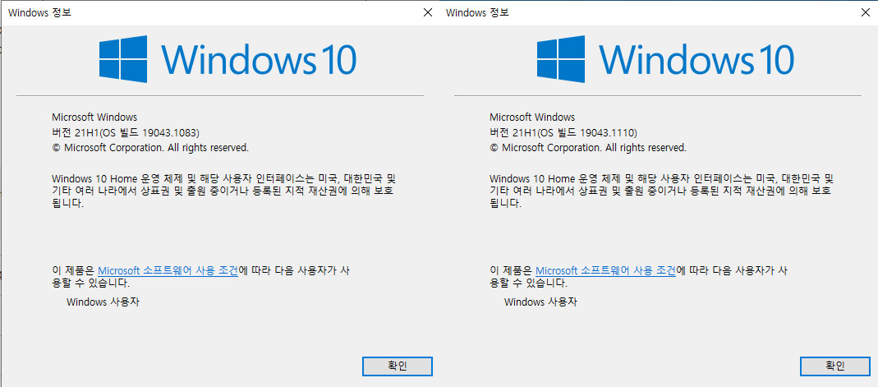Image resolution: width=878 pixels, height=387 pixels.
Task: Click Windows 사용자 name in right dialog
Action: pyautogui.click(x=540, y=302)
